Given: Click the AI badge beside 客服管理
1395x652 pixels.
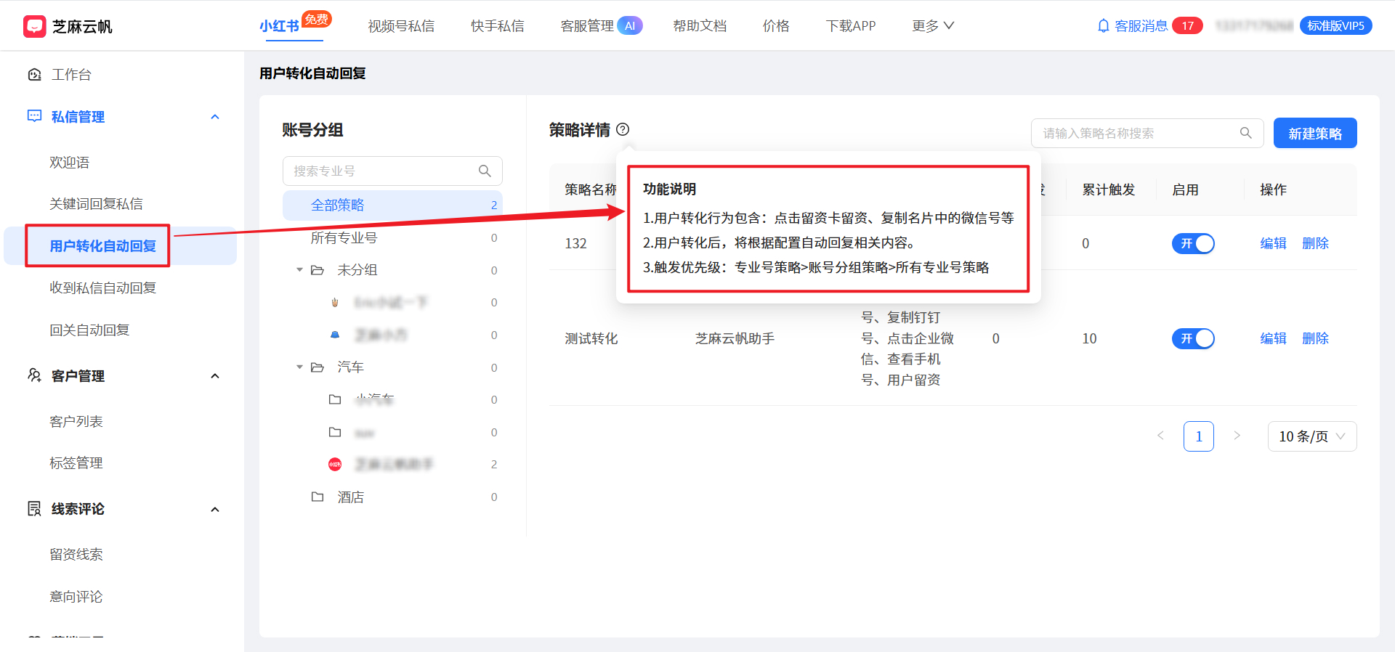Looking at the screenshot, I should (x=630, y=26).
